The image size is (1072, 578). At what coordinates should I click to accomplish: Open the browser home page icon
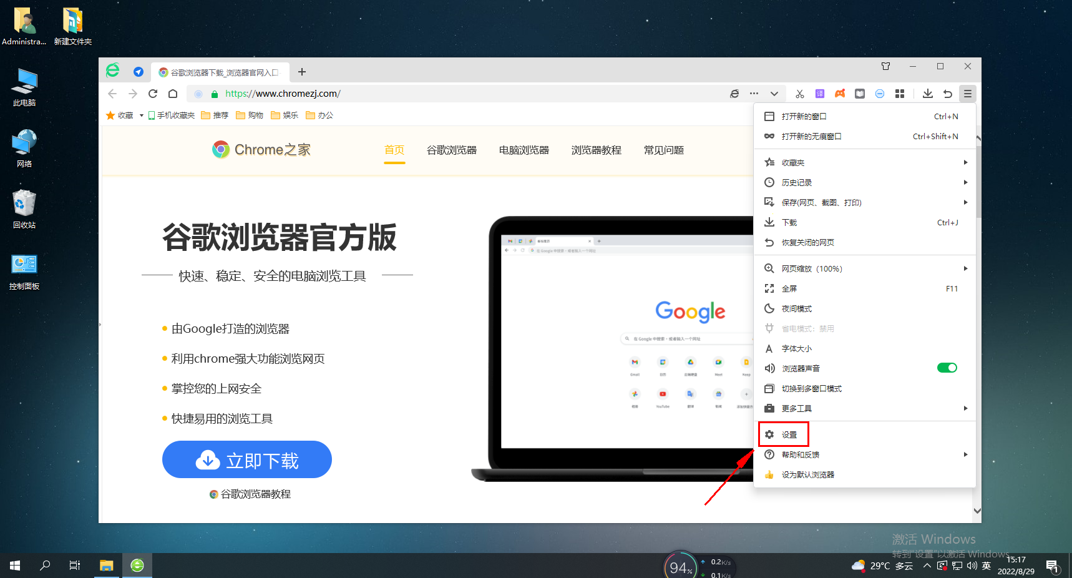pyautogui.click(x=173, y=94)
